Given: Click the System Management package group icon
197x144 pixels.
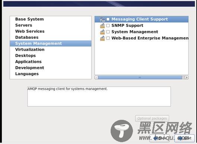Looking at the screenshot, I should (102, 32).
